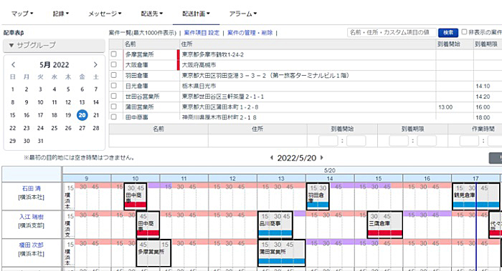Viewport: 502px width, 271px height.
Task: Check the 田中商事 list row checkbox
Action: [x=113, y=117]
